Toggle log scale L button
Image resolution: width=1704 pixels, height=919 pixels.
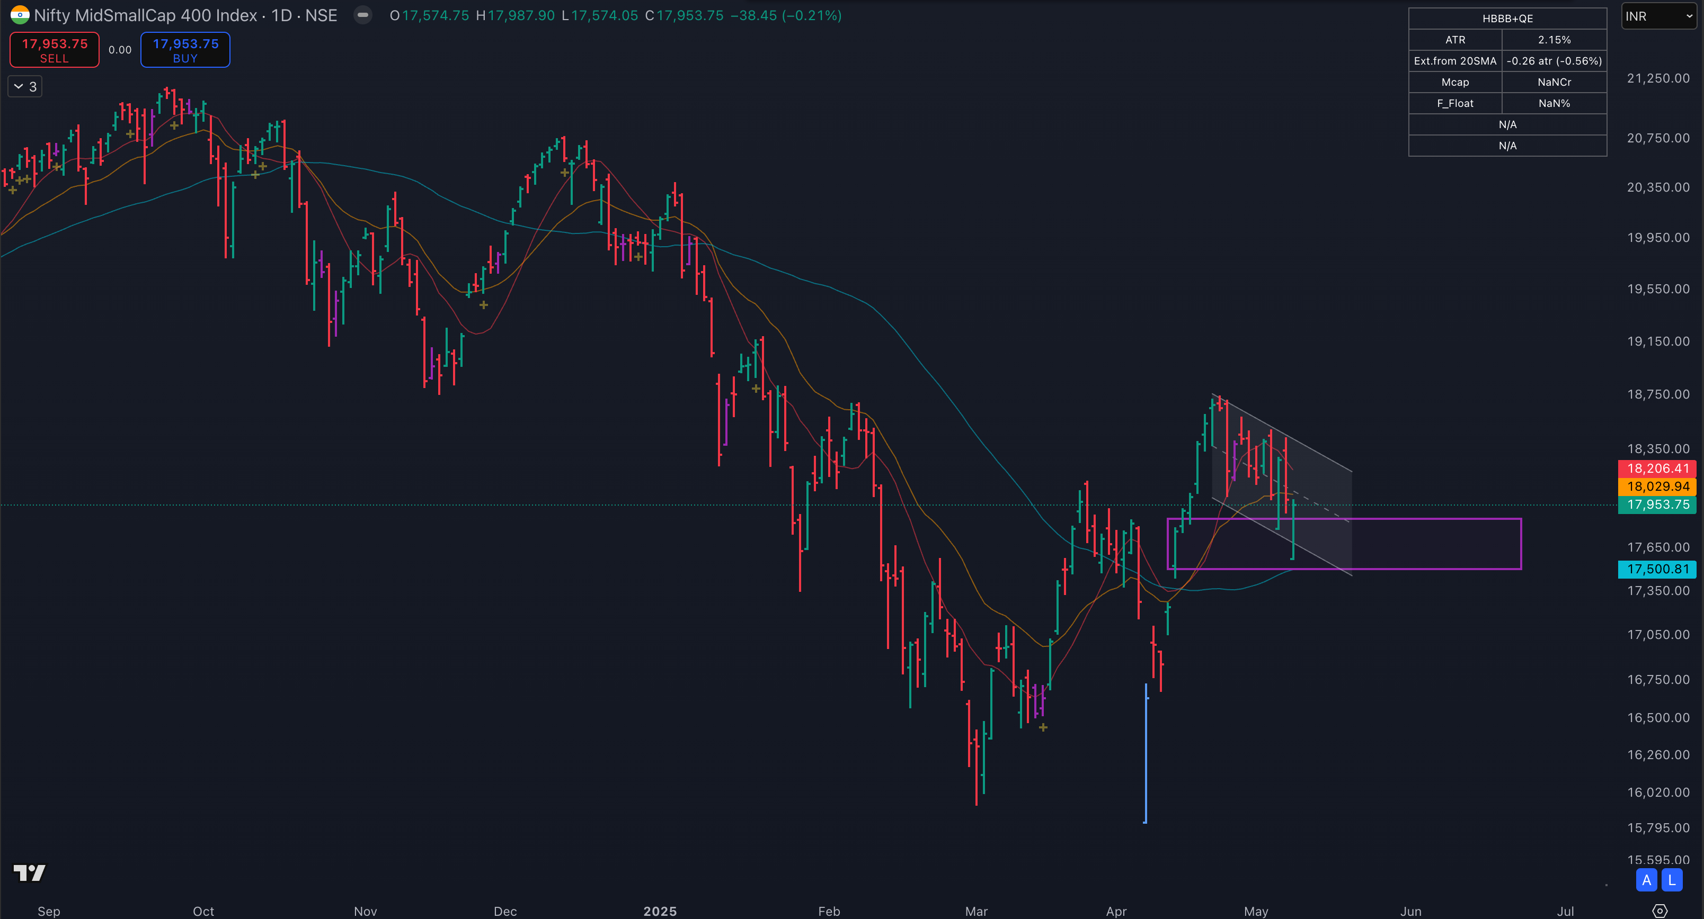(x=1672, y=879)
